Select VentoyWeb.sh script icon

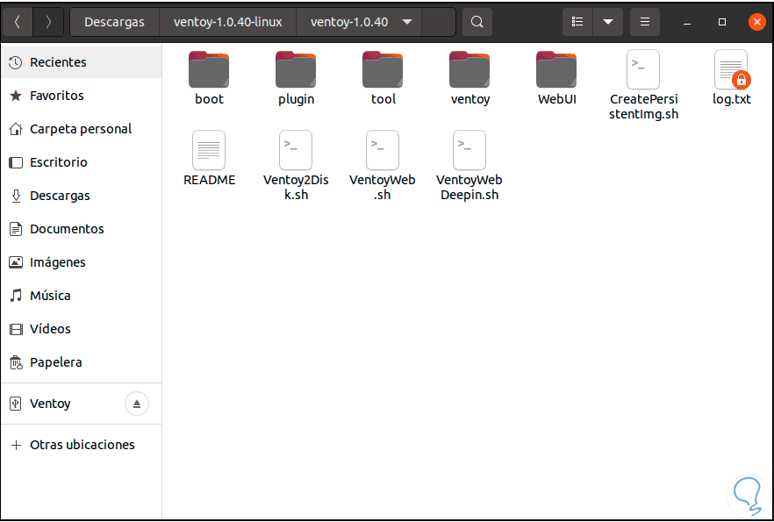[x=383, y=151]
